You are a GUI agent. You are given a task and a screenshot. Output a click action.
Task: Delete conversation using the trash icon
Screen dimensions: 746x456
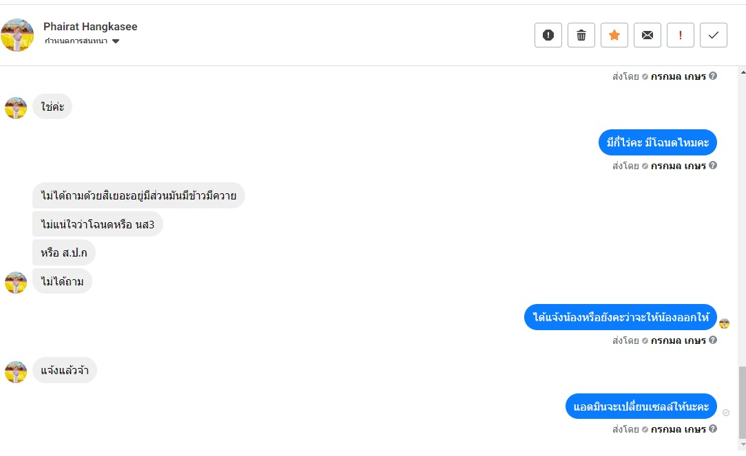pos(581,35)
